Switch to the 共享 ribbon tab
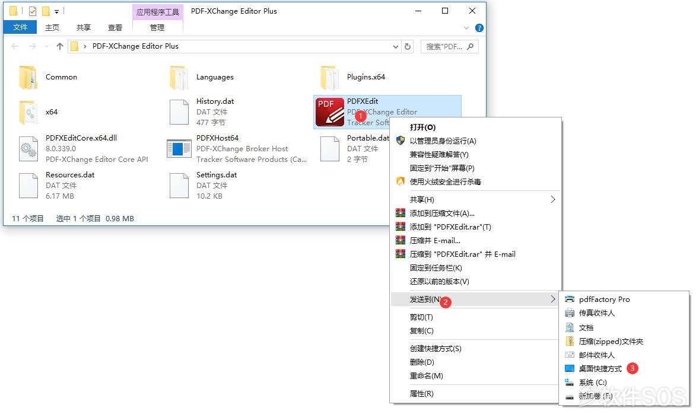Image resolution: width=696 pixels, height=414 pixels. coord(84,27)
